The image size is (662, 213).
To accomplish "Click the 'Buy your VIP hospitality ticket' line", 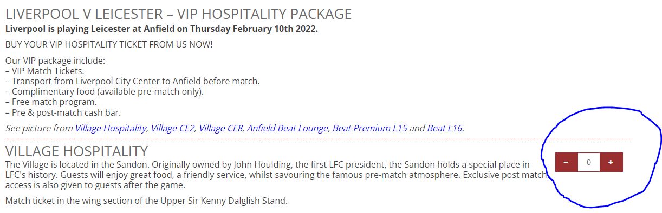I will (109, 44).
